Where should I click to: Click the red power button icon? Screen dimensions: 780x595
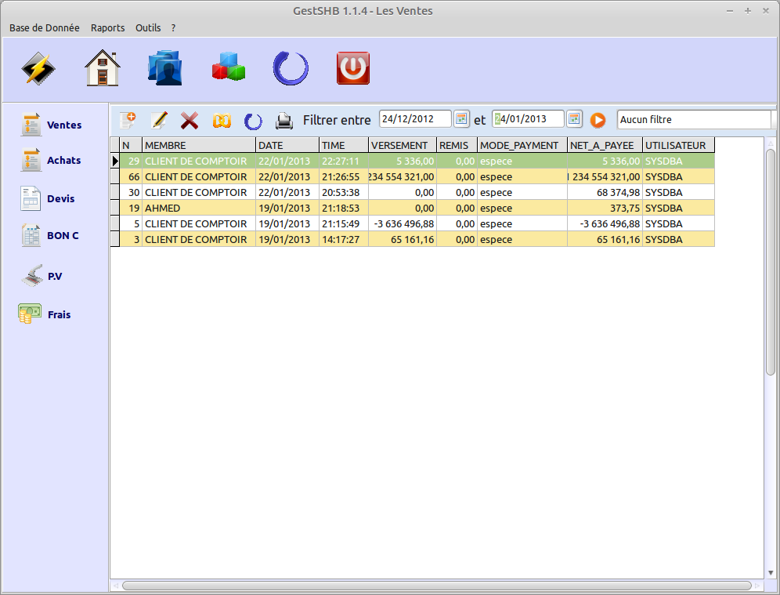(353, 68)
